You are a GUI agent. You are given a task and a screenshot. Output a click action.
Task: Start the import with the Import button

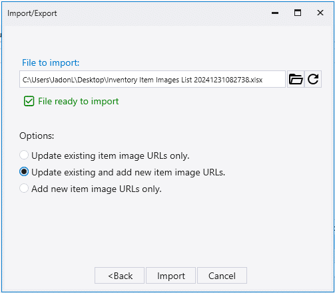coord(170,276)
